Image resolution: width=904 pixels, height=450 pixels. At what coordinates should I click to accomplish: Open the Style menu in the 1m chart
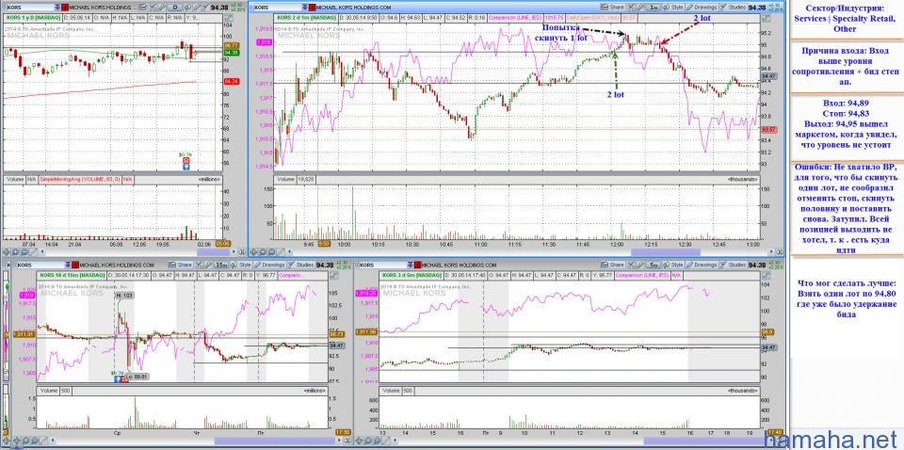pyautogui.click(x=673, y=7)
